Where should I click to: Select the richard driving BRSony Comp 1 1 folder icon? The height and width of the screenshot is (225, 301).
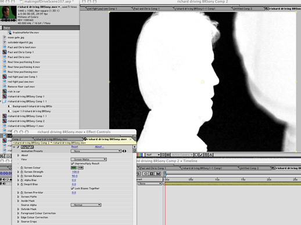pyautogui.click(x=5, y=101)
